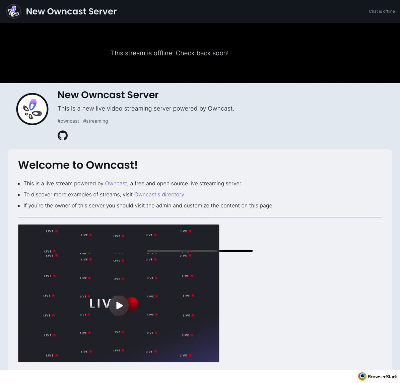
Task: Click the New Owncast Server header title
Action: point(71,11)
